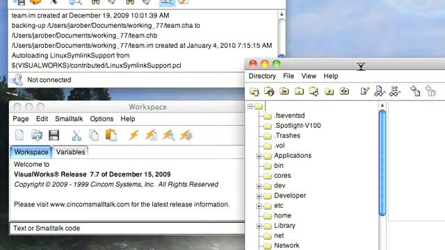This screenshot has height=250, width=445.
Task: Click the scissors cut icon in Workspace
Action: (x=76, y=135)
